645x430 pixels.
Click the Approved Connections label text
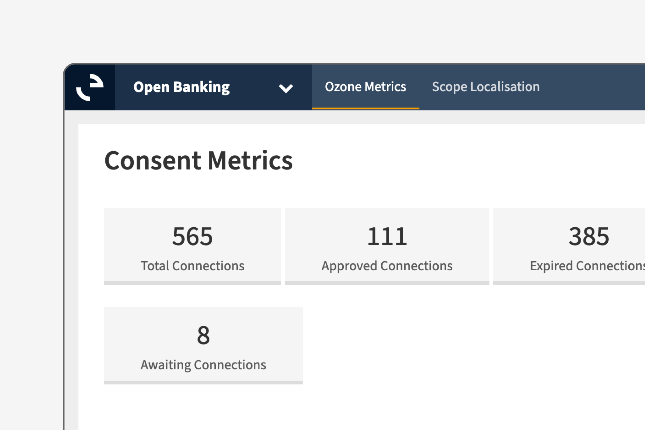(387, 266)
